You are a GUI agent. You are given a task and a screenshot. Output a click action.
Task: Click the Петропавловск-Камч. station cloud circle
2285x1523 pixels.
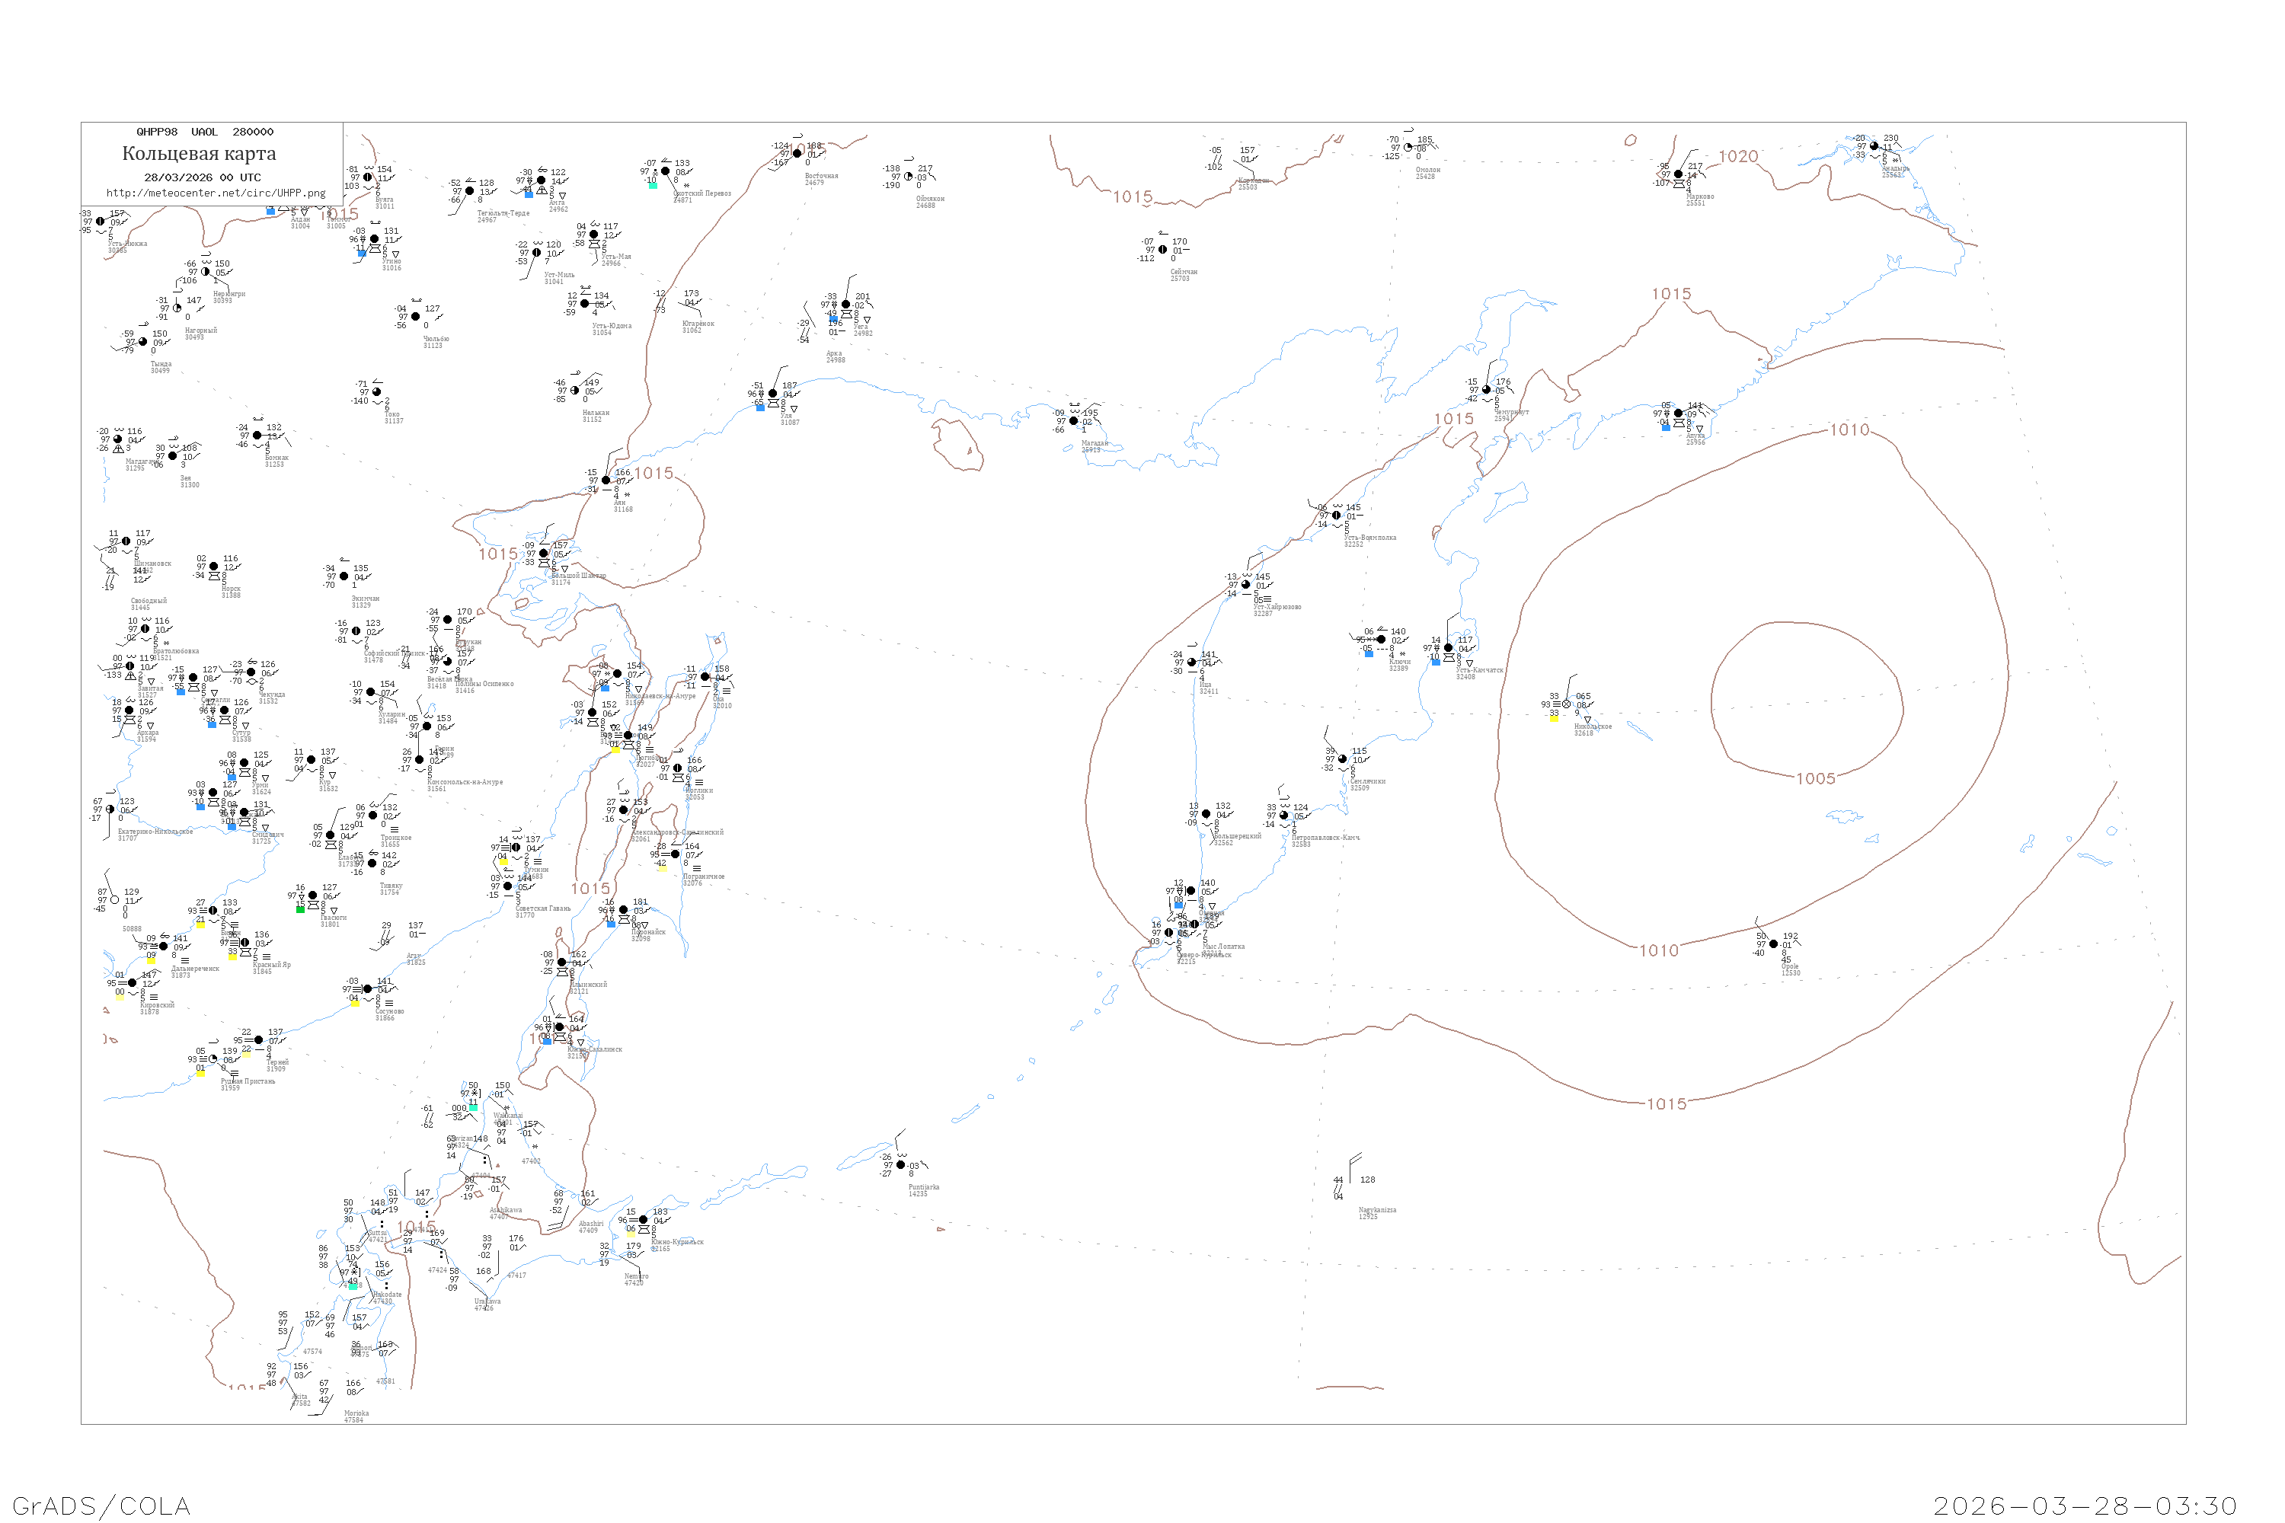[x=1283, y=815]
